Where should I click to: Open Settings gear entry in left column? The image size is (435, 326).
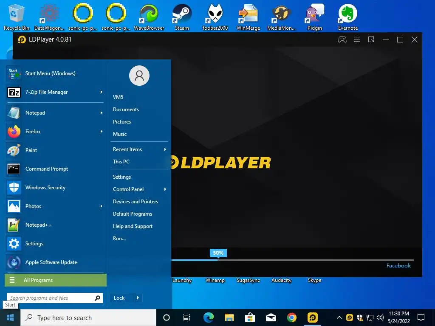coord(55,244)
